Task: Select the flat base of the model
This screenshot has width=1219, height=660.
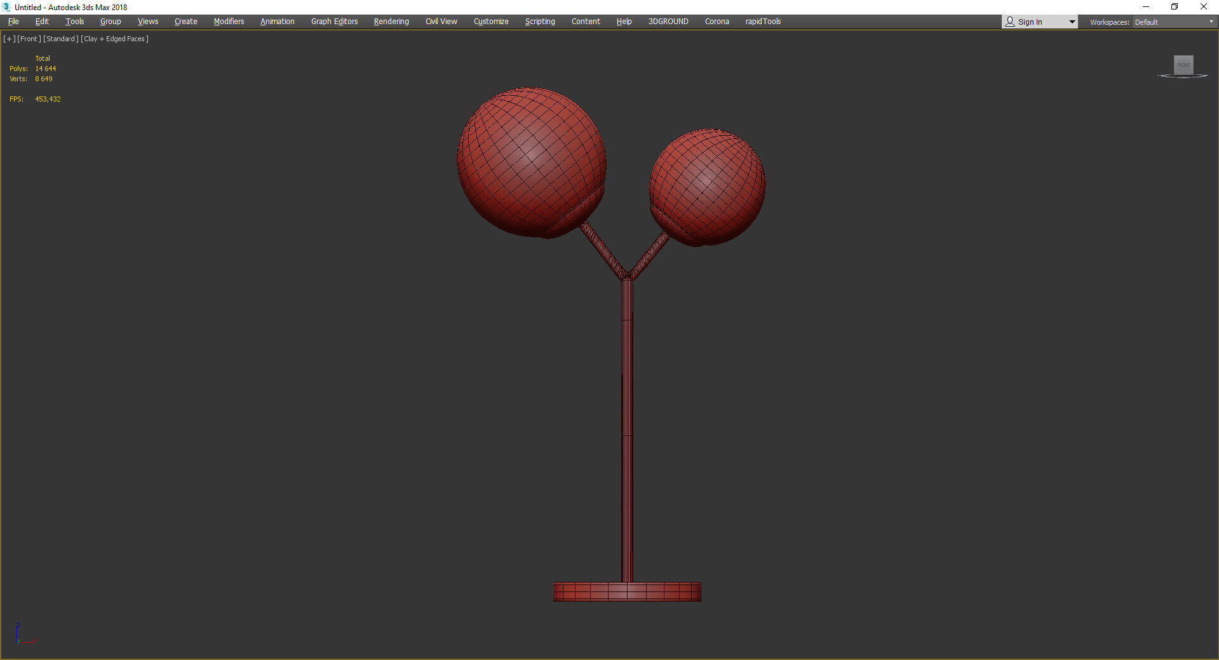Action: click(x=627, y=591)
